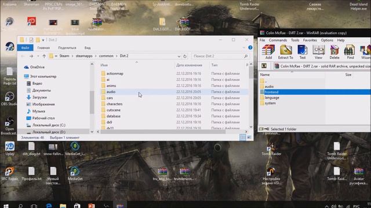
Task: Select the audio folder in Explorer list
Action: (x=111, y=92)
